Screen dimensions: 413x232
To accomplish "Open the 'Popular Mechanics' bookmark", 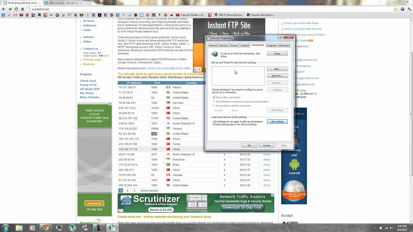I will (261, 15).
